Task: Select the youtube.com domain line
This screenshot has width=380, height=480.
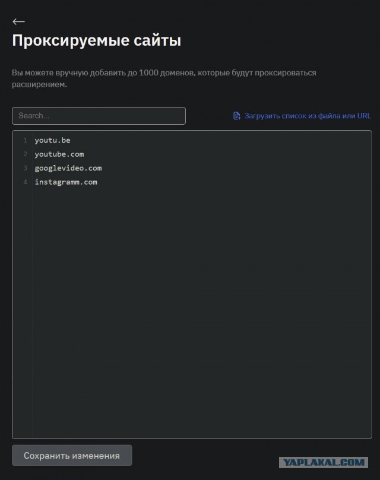Action: [x=59, y=154]
